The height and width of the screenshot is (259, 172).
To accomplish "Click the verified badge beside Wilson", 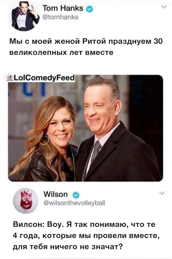I will point(76,195).
